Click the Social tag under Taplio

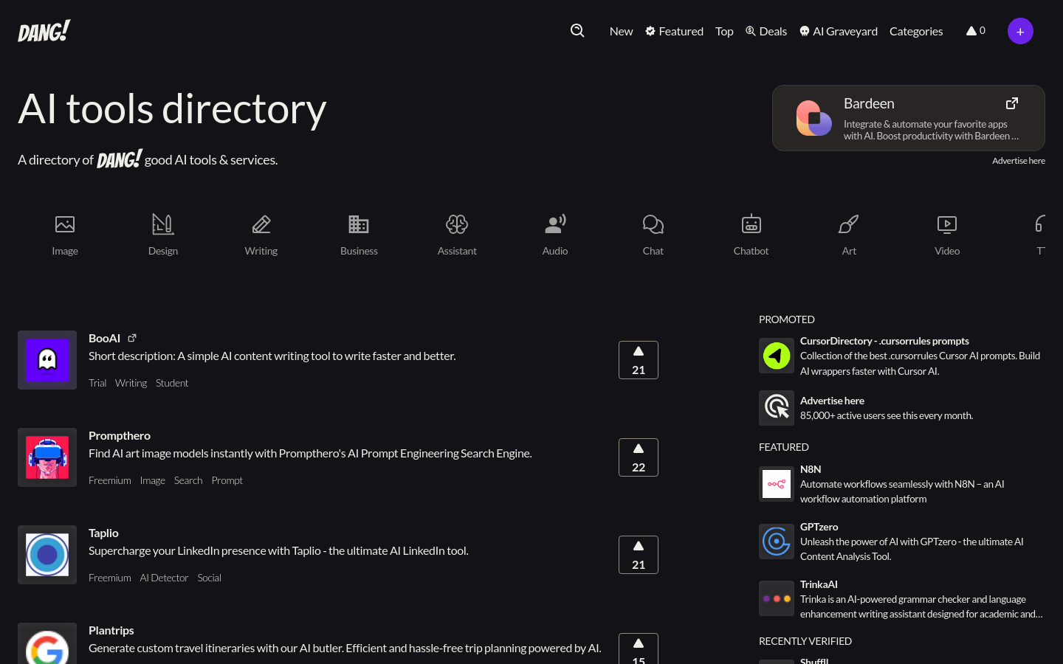click(210, 578)
